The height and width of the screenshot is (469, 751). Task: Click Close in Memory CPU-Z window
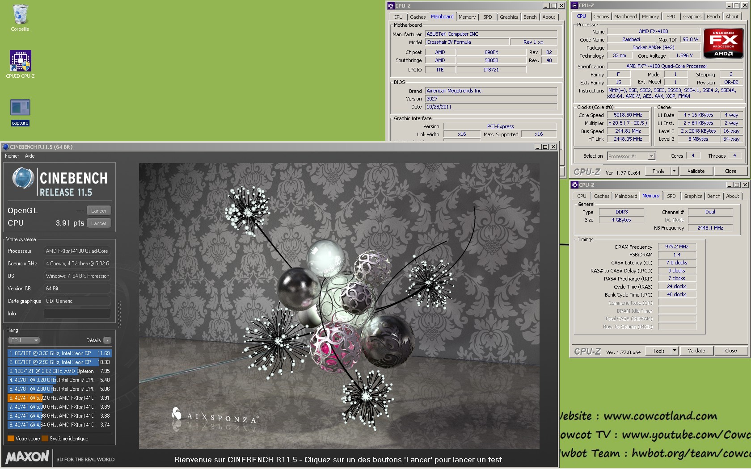tap(731, 351)
